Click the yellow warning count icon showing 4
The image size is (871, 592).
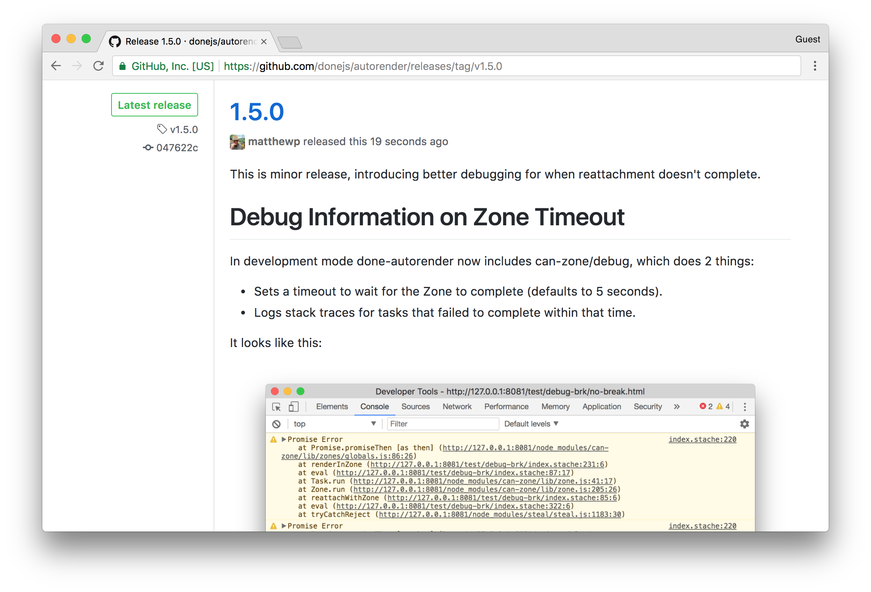click(719, 406)
